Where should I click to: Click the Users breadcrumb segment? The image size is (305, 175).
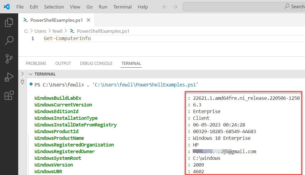[40, 31]
